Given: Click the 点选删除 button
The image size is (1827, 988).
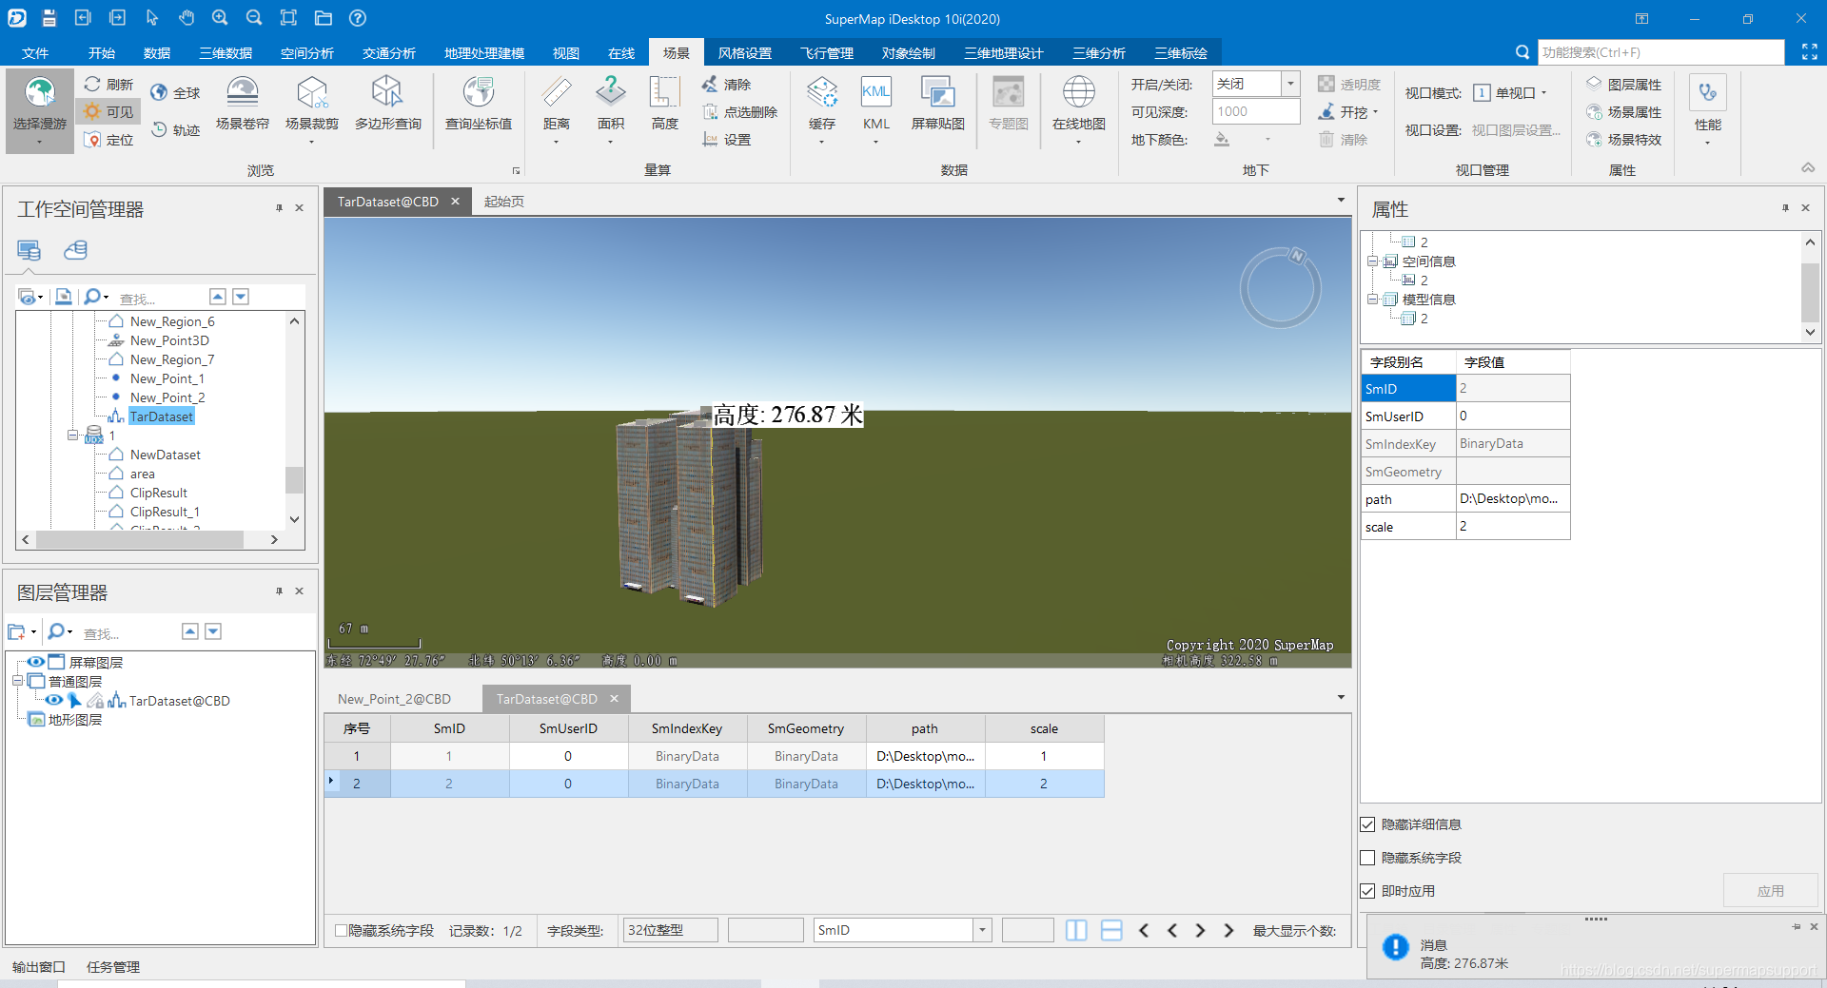Looking at the screenshot, I should [739, 112].
